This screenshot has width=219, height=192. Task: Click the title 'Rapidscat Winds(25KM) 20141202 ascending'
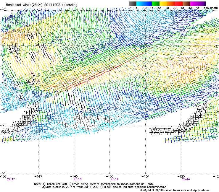click(x=41, y=5)
